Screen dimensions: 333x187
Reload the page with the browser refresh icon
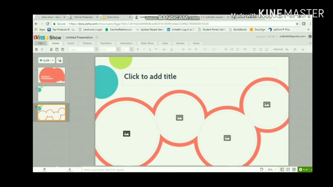pyautogui.click(x=48, y=24)
